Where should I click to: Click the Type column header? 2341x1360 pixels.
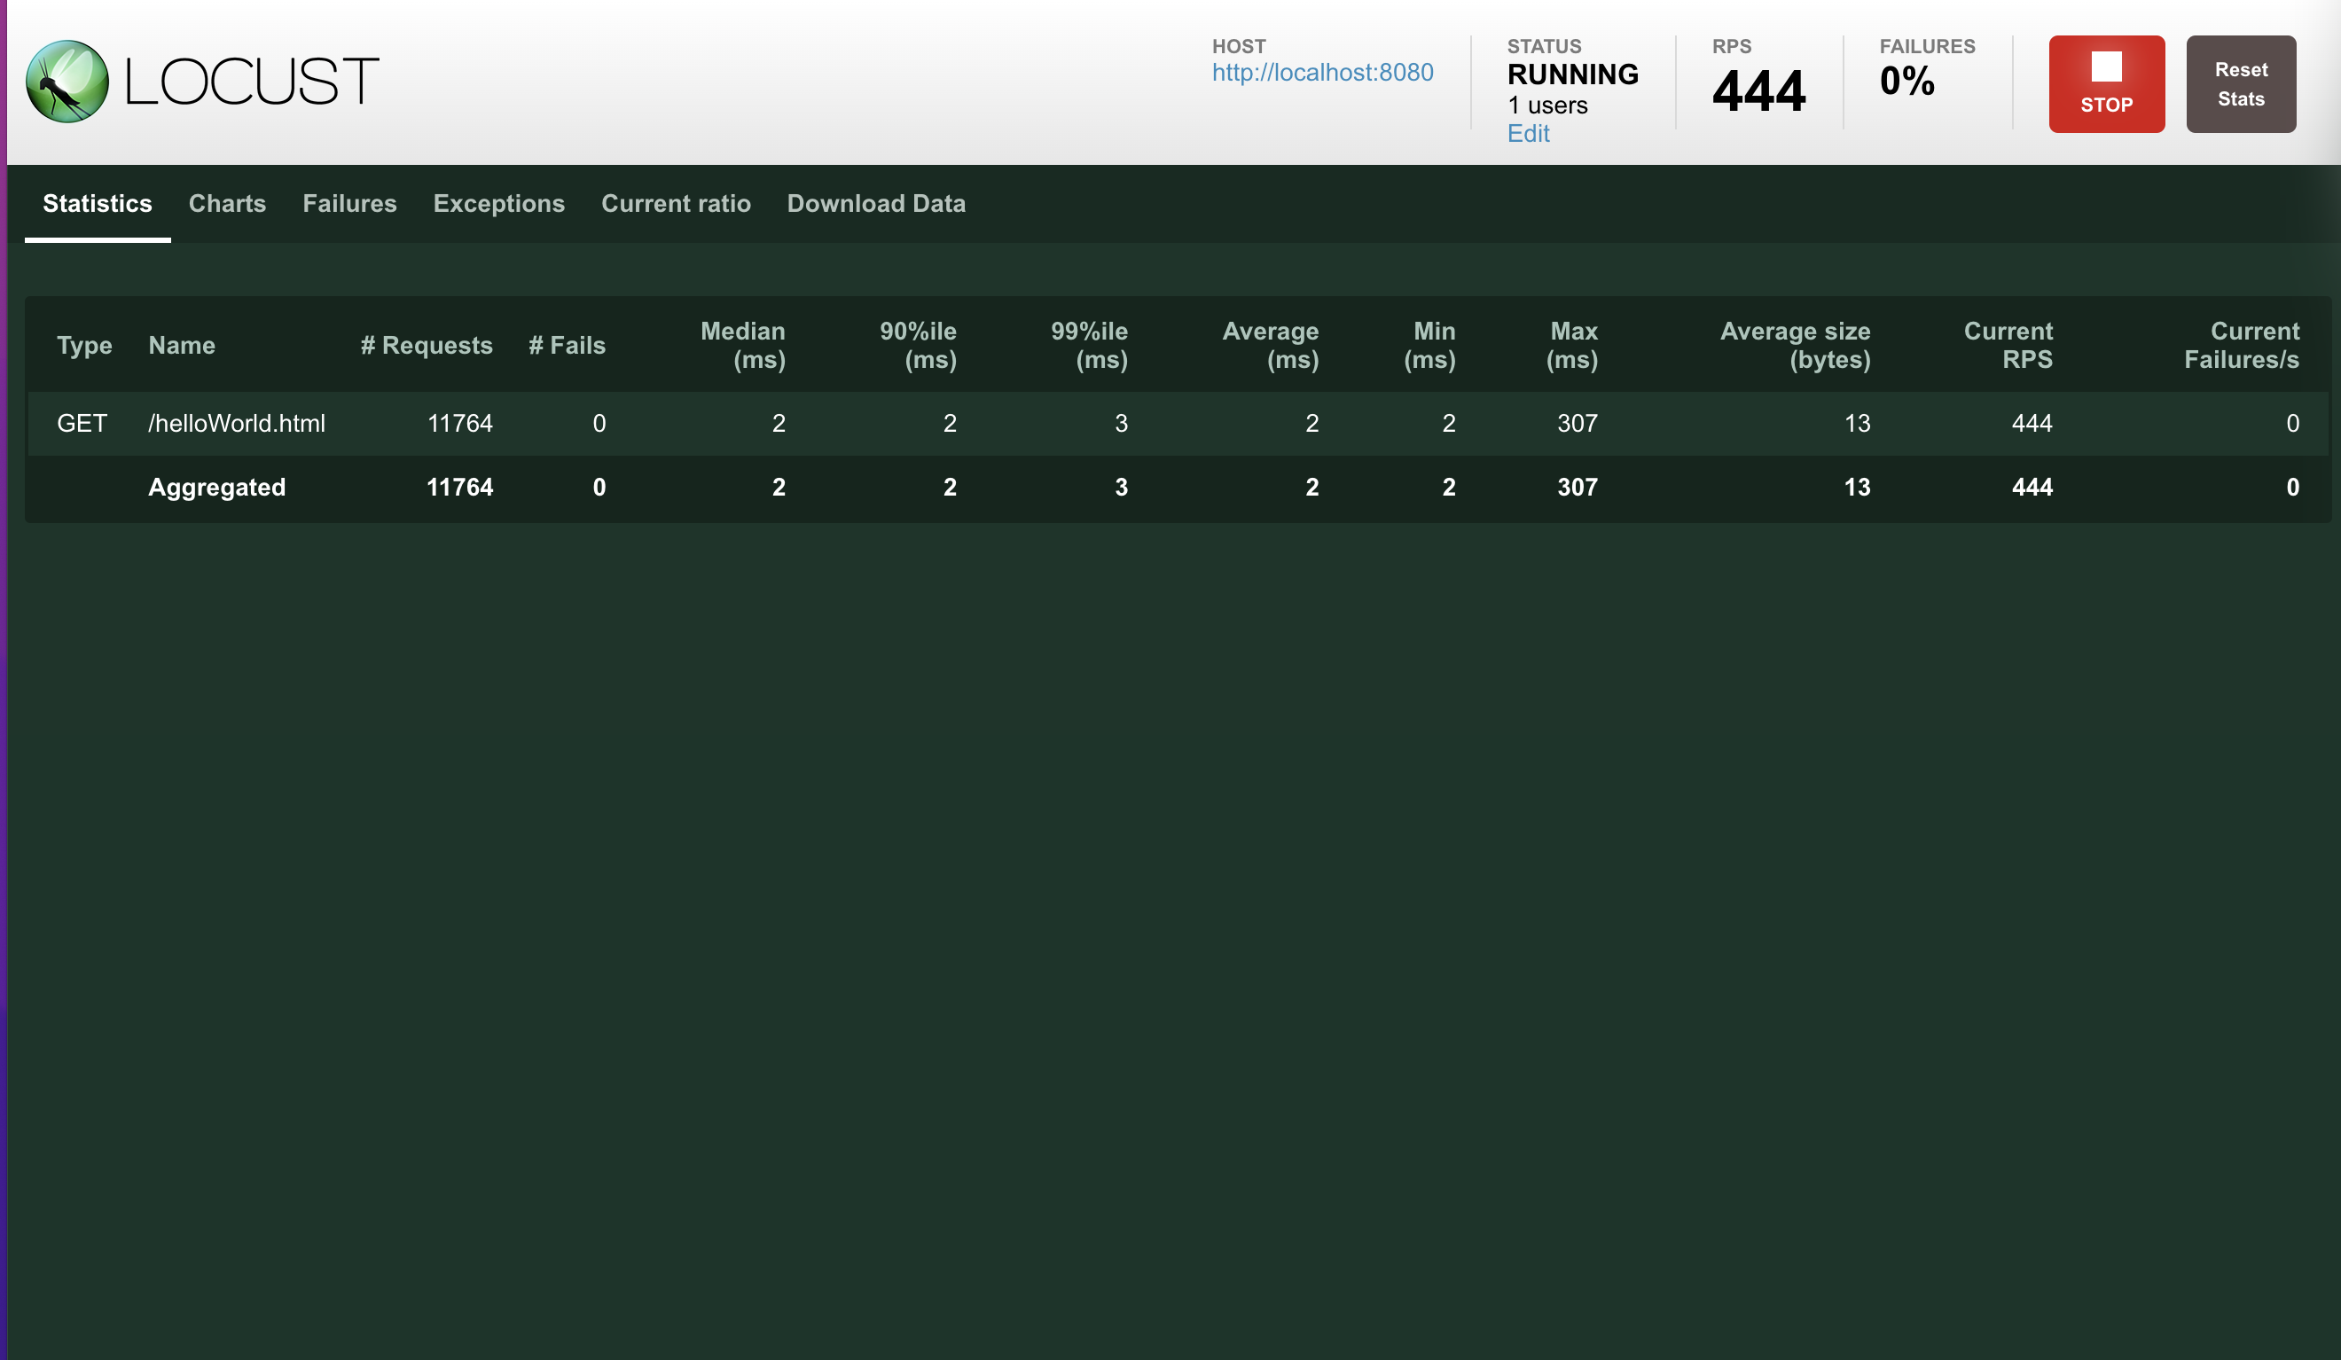tap(84, 346)
